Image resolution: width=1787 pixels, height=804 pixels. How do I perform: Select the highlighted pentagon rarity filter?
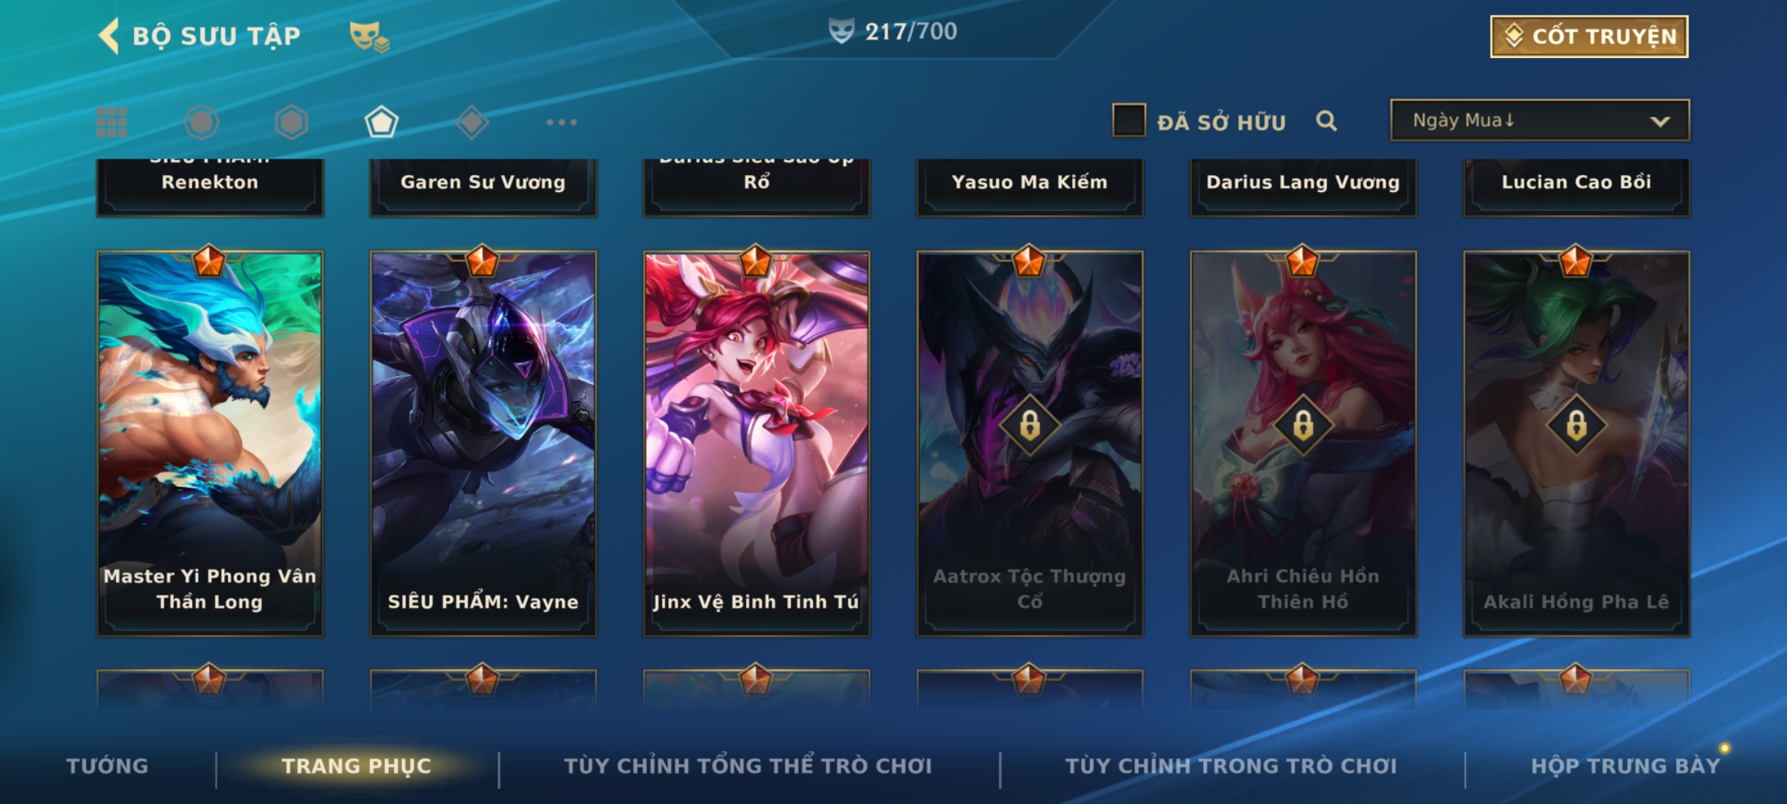[x=381, y=122]
